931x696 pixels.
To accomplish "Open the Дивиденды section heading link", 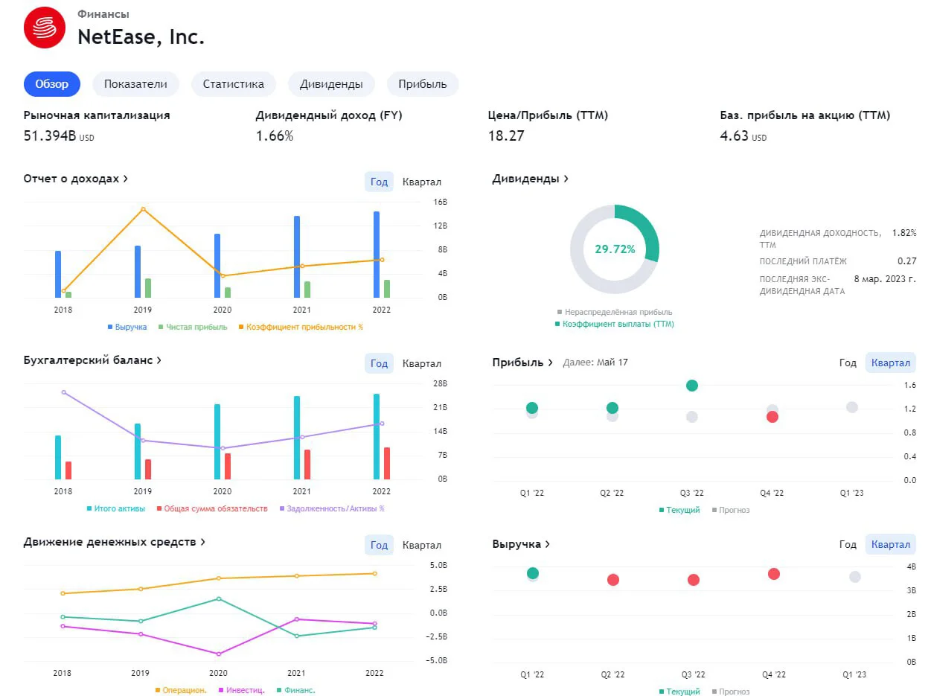I will tap(531, 179).
